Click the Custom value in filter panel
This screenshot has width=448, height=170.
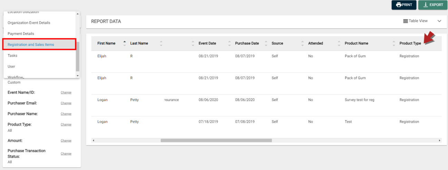tap(14, 82)
